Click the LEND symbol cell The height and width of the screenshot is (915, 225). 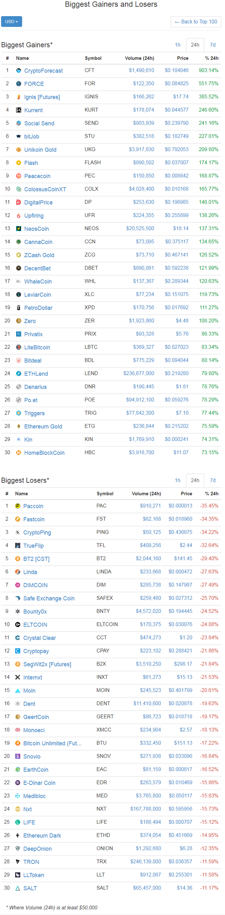click(91, 373)
